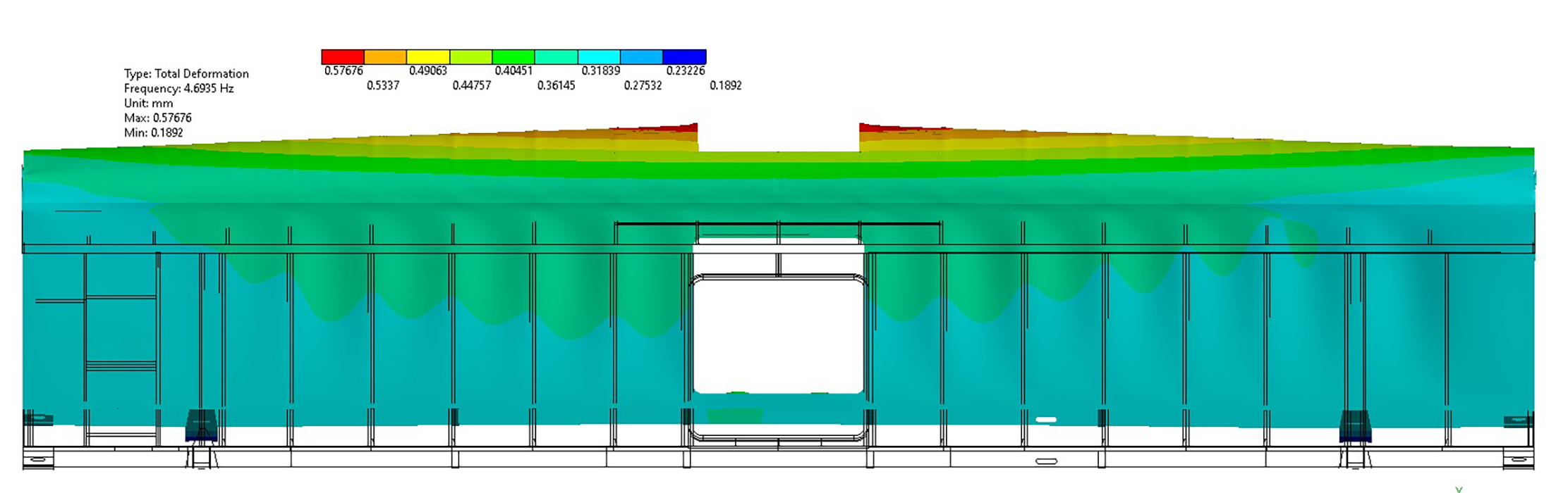Screen dimensions: 1568x493
Task: Click the central door opening of model
Action: [778, 335]
